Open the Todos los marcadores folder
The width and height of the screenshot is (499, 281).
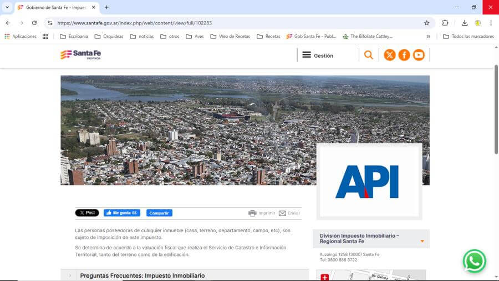pos(469,36)
